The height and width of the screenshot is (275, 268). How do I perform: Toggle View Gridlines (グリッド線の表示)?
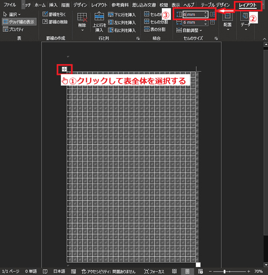pyautogui.click(x=19, y=22)
